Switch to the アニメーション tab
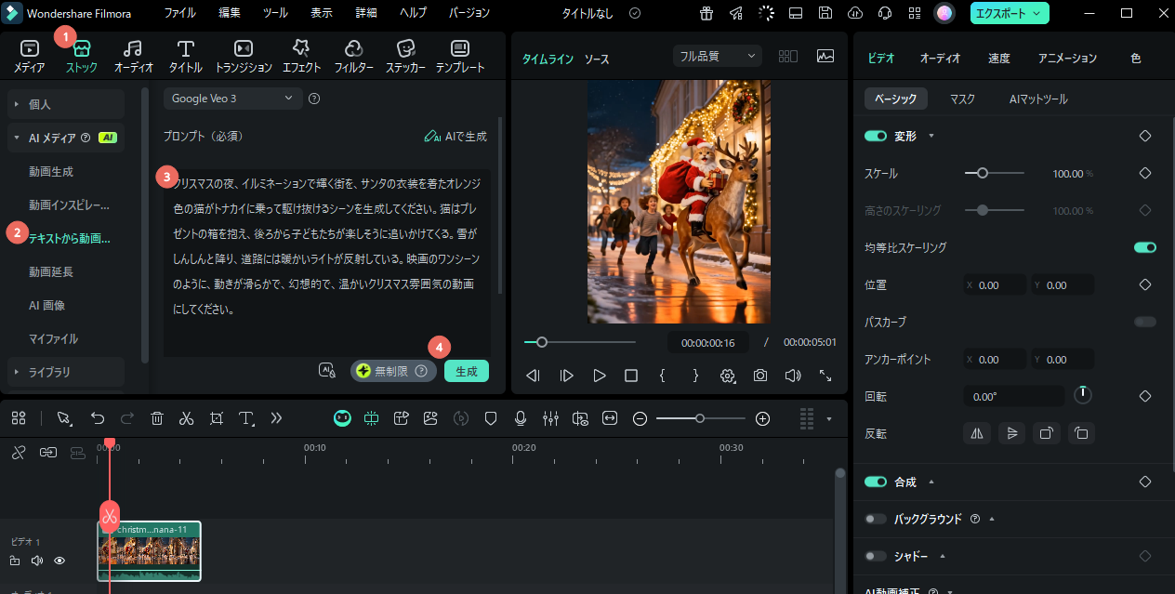The image size is (1175, 594). coord(1067,58)
